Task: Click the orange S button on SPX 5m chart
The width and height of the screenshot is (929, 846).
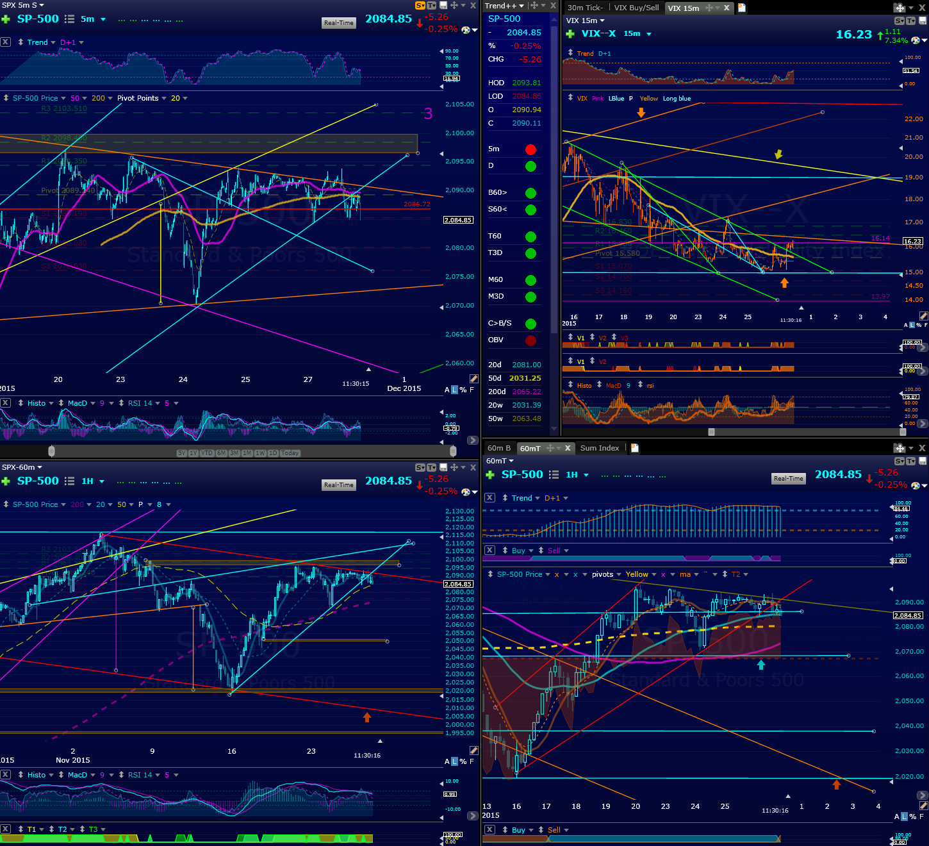Action: click(x=420, y=5)
